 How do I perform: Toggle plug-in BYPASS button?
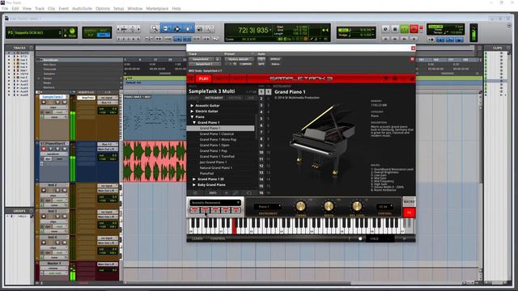[x=275, y=59]
